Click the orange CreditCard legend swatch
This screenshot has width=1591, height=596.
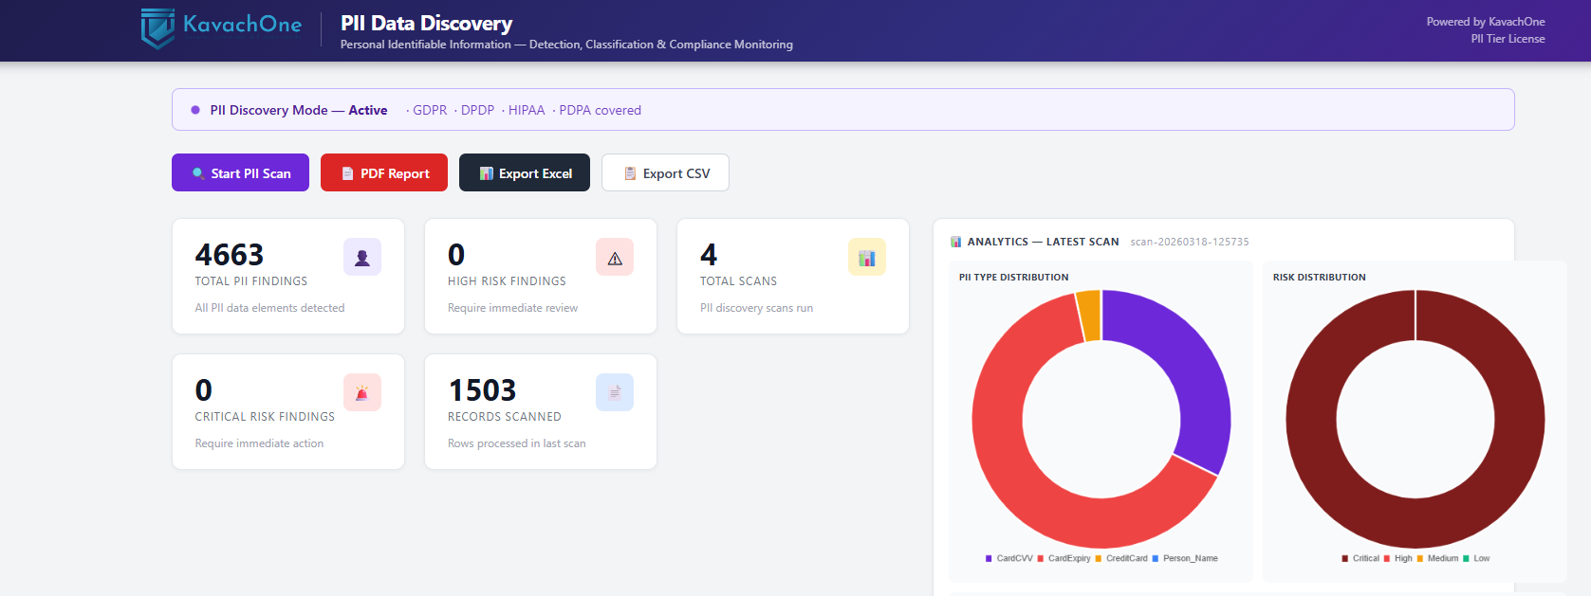tap(1099, 559)
